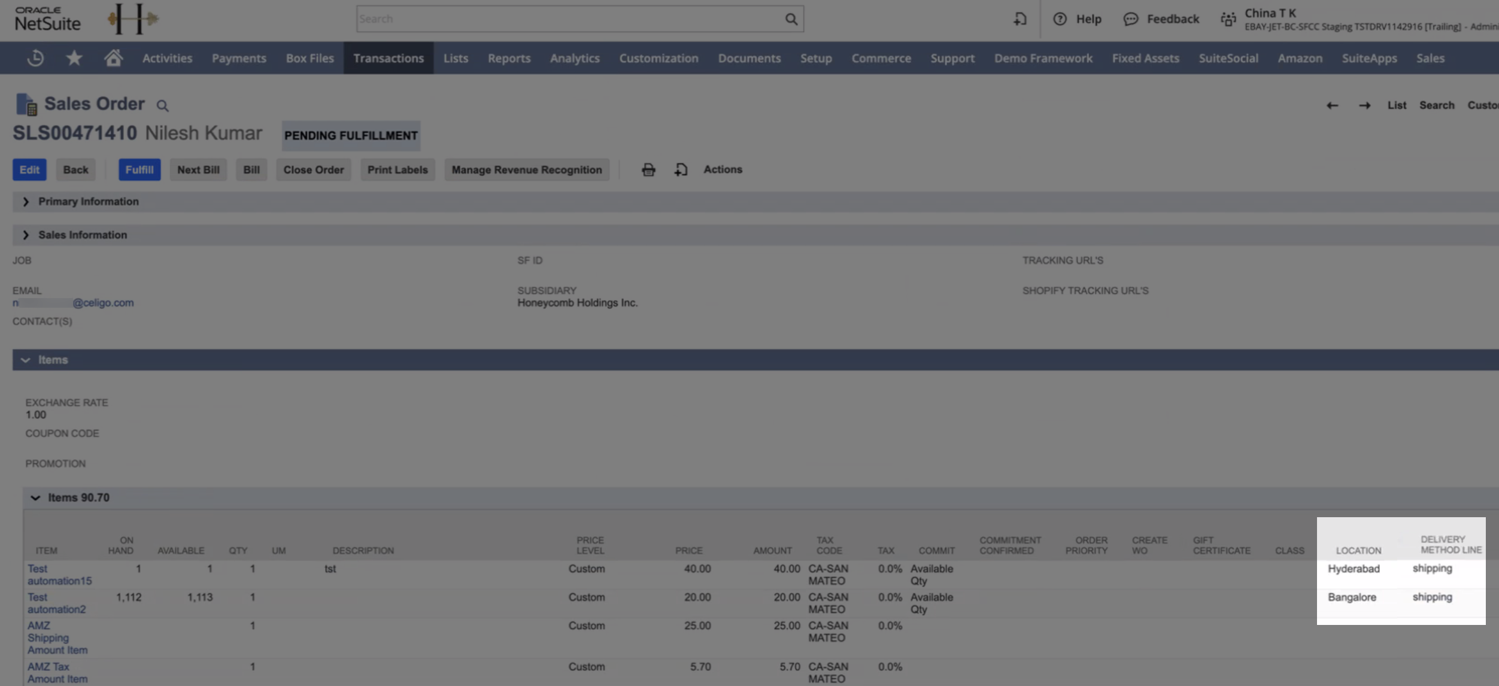Click the Create New icon beside Help
Image resolution: width=1499 pixels, height=686 pixels.
(1020, 19)
